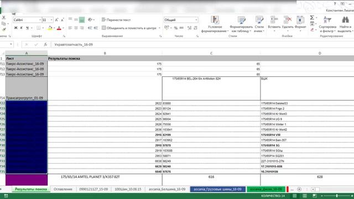Switch to ascania_Грузовые шины_18-09 sheet tab
354x199 pixels.
(x=217, y=189)
